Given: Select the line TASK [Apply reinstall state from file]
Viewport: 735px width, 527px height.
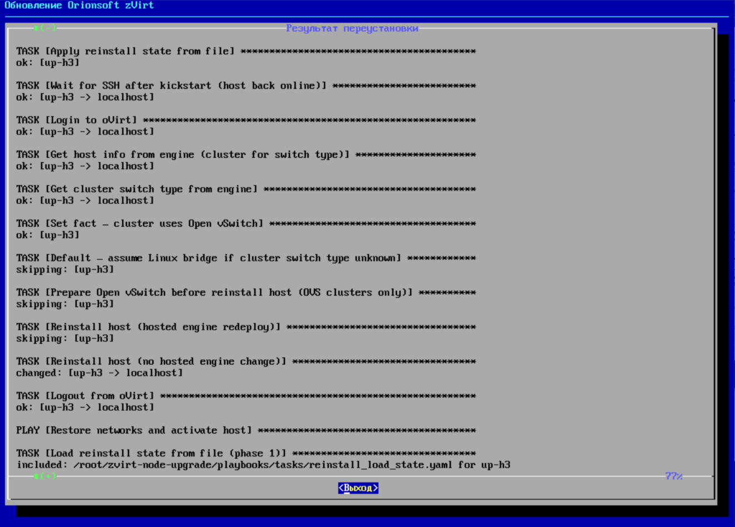Looking at the screenshot, I should tap(246, 51).
